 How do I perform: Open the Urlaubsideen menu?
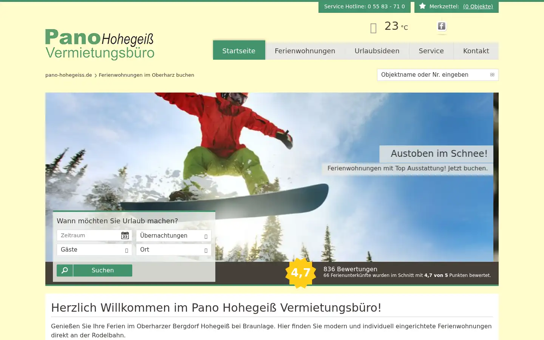coord(377,51)
